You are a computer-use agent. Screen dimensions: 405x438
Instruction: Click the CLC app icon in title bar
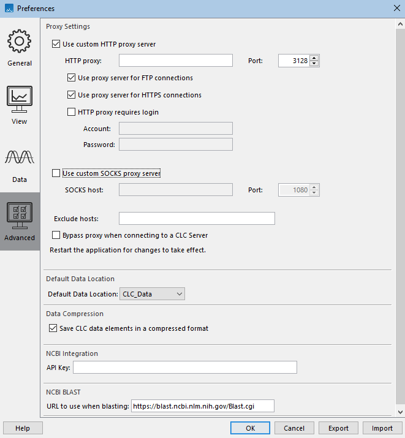click(x=9, y=9)
